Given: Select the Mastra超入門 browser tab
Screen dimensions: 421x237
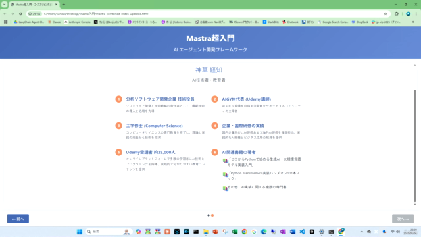Looking at the screenshot, I should coord(34,5).
